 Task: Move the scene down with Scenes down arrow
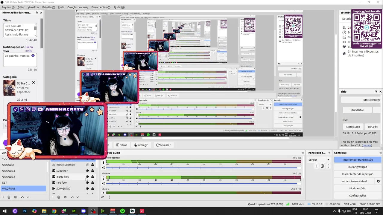(x=28, y=197)
